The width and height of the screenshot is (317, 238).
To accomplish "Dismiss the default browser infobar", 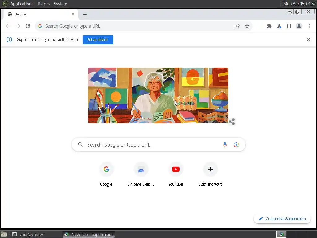I will tap(308, 40).
